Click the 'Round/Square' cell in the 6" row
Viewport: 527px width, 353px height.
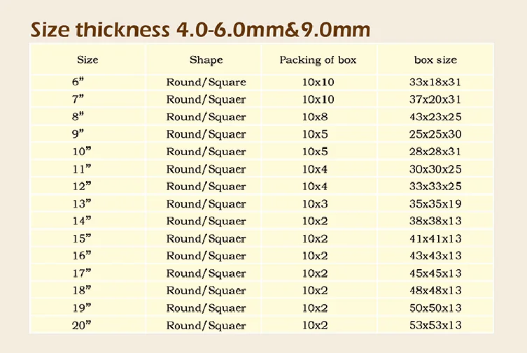[206, 82]
